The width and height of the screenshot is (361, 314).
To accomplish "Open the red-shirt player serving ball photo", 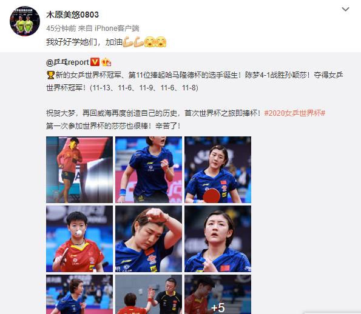I will [79, 239].
